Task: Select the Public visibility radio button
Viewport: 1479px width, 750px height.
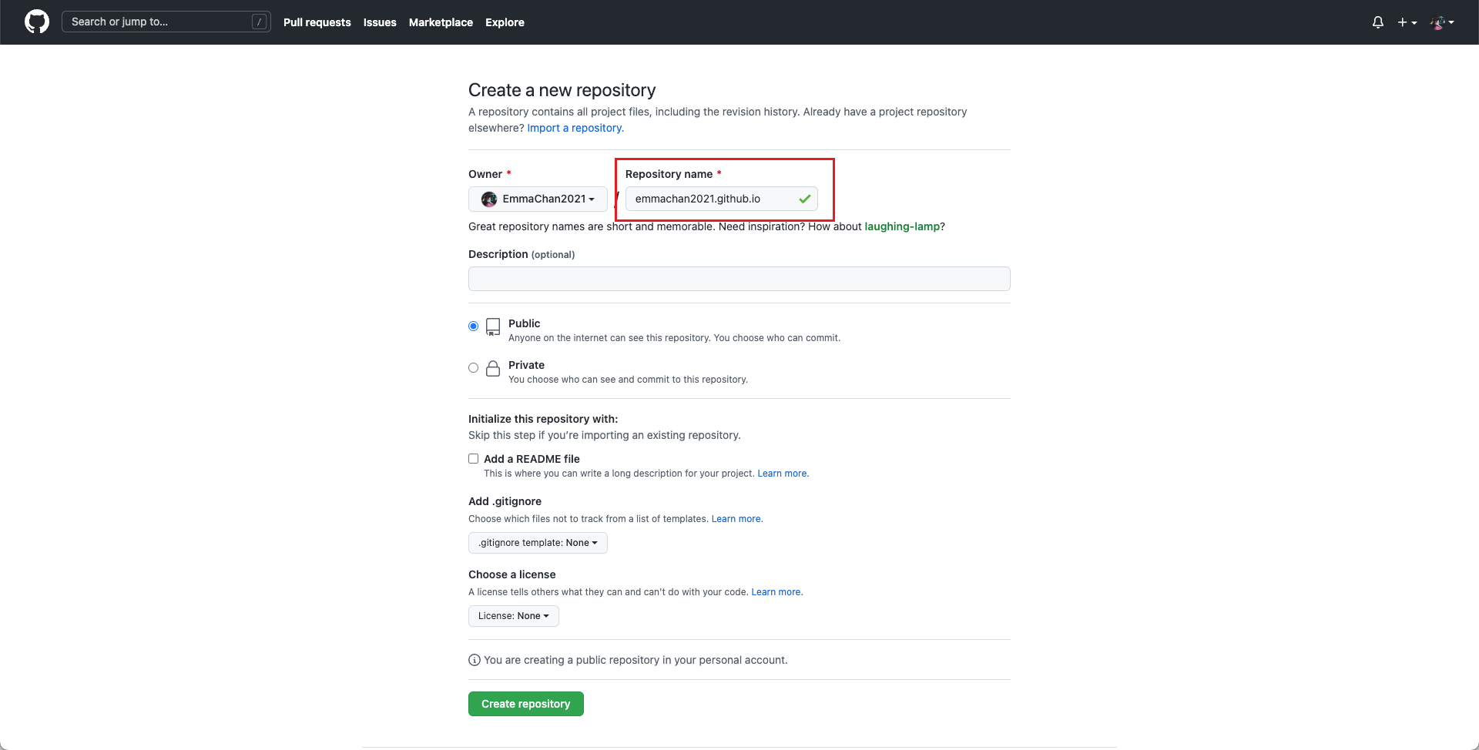Action: click(x=474, y=326)
